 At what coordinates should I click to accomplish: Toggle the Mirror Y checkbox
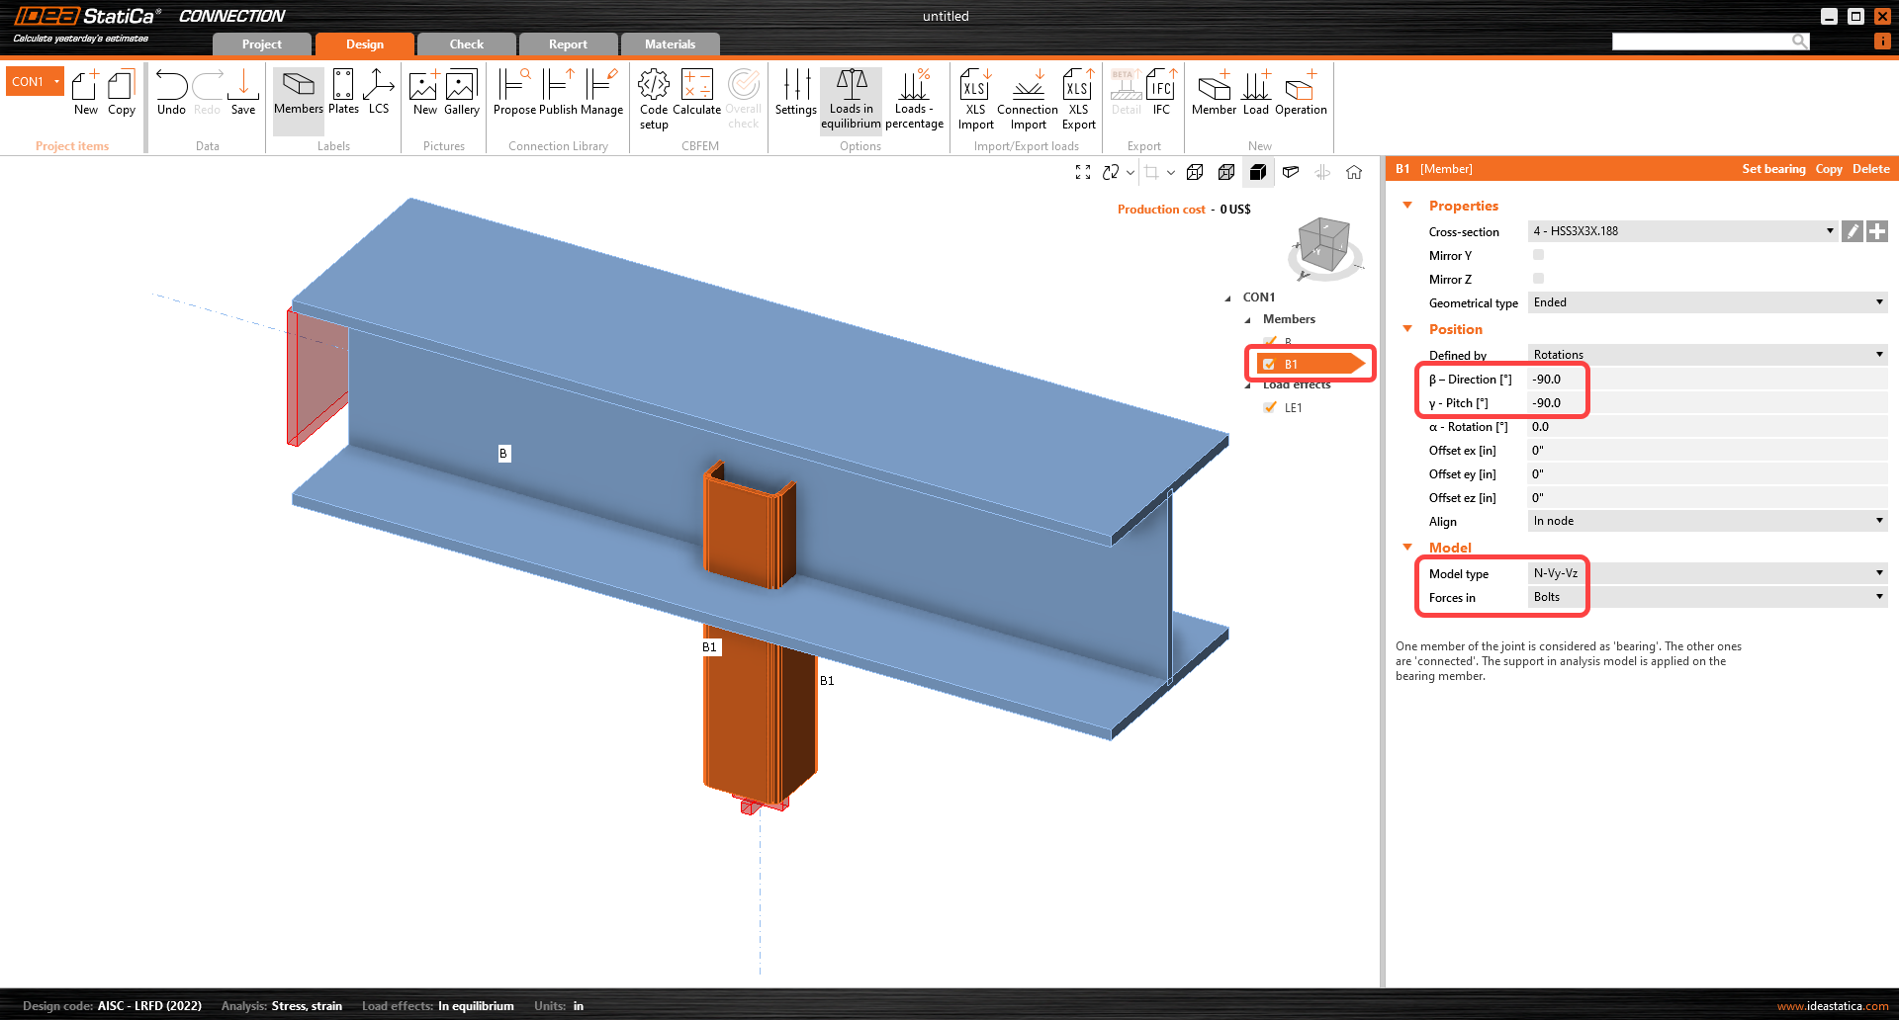[x=1538, y=254]
